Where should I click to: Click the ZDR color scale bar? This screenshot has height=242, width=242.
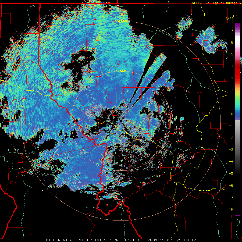(x=237, y=119)
